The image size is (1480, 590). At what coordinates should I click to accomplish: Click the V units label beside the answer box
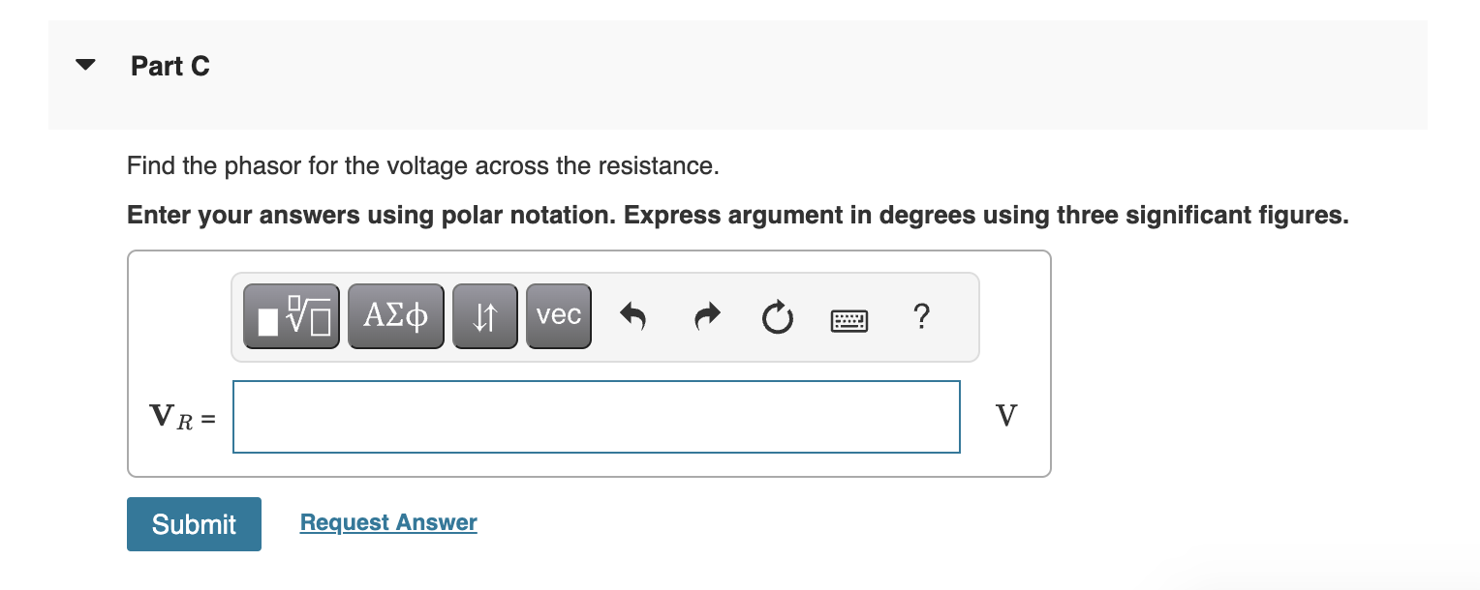tap(1005, 415)
